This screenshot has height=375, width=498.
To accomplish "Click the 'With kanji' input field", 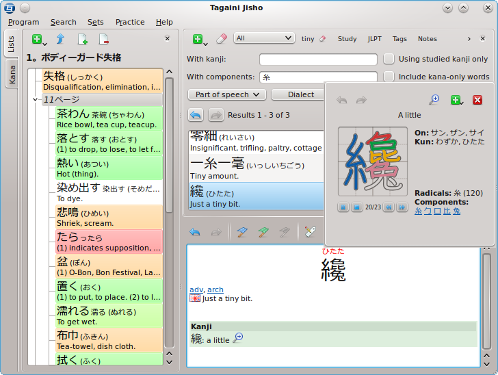I will (318, 60).
